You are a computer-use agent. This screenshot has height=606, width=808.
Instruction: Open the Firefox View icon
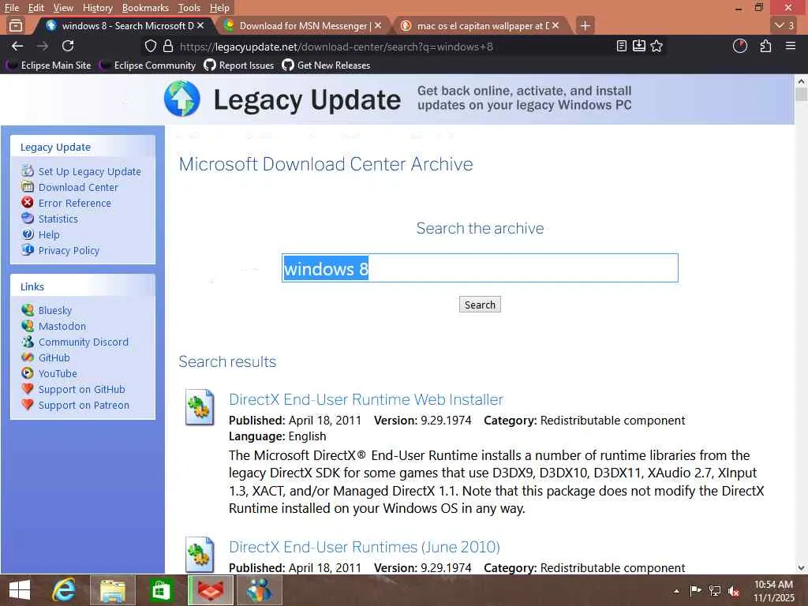point(16,25)
